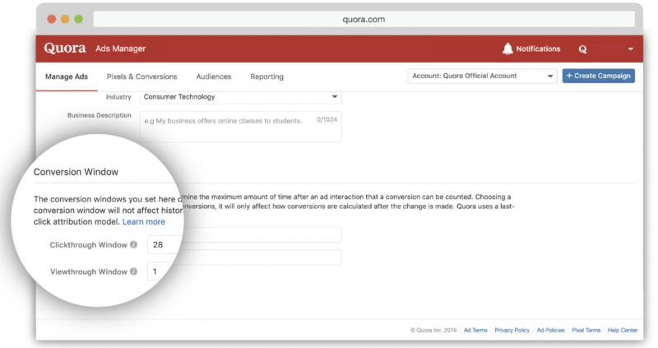Open the Ad Terms footer link
This screenshot has width=658, height=348.
(x=475, y=330)
